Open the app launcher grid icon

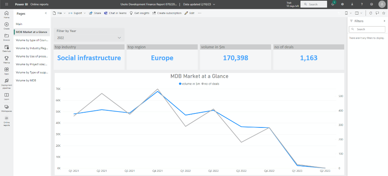[x=7, y=5]
